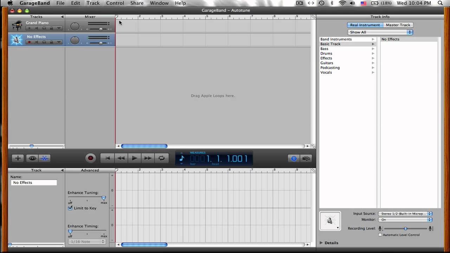450x253 pixels.
Task: Toggle the cycle region button
Action: tap(162, 158)
